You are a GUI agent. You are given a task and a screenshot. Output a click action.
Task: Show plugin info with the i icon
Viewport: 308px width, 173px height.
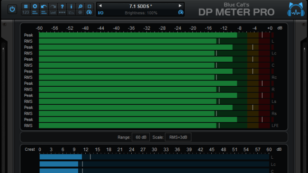click(71, 6)
